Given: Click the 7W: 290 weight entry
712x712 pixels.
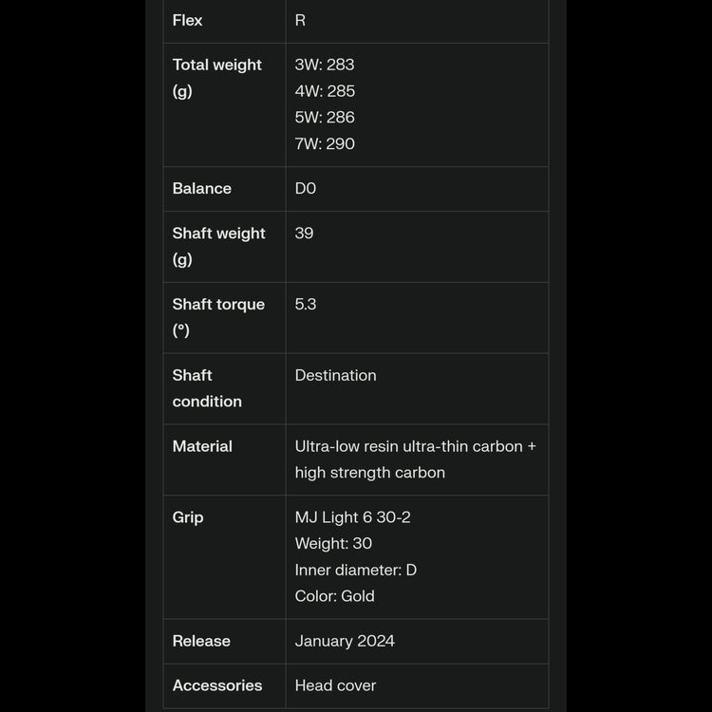Looking at the screenshot, I should coord(325,144).
